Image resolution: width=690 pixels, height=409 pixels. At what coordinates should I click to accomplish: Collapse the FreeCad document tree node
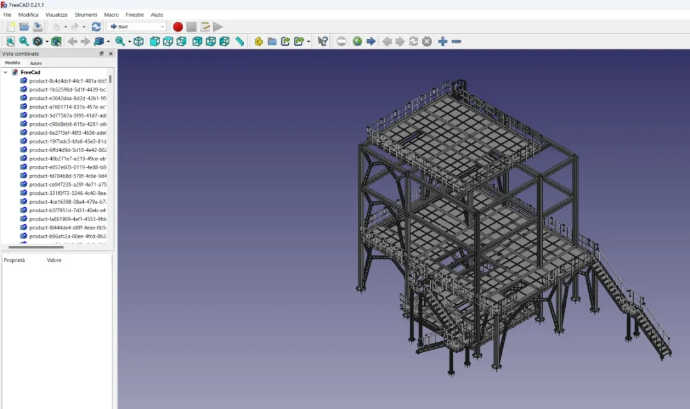click(x=5, y=72)
